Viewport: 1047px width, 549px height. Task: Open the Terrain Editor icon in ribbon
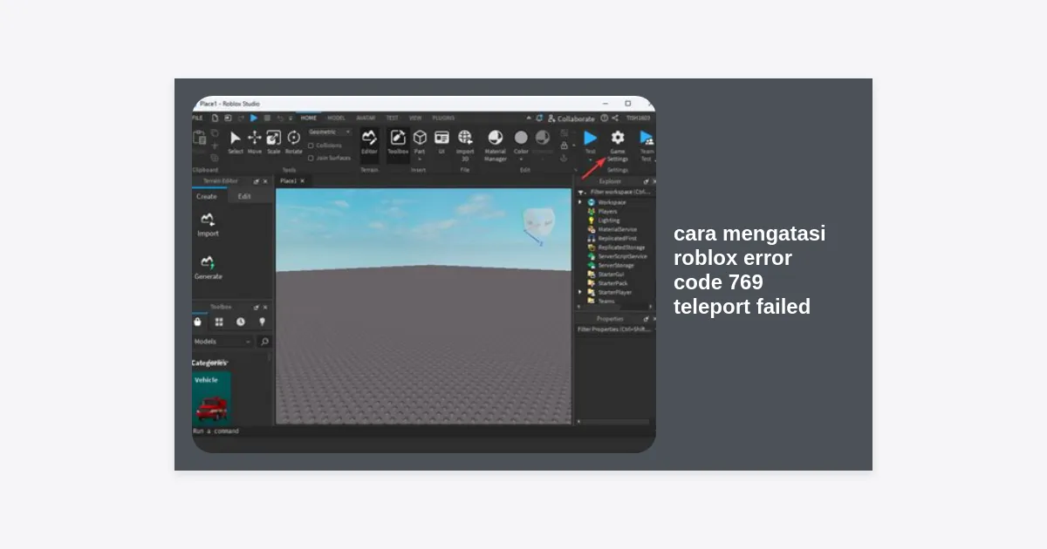369,138
